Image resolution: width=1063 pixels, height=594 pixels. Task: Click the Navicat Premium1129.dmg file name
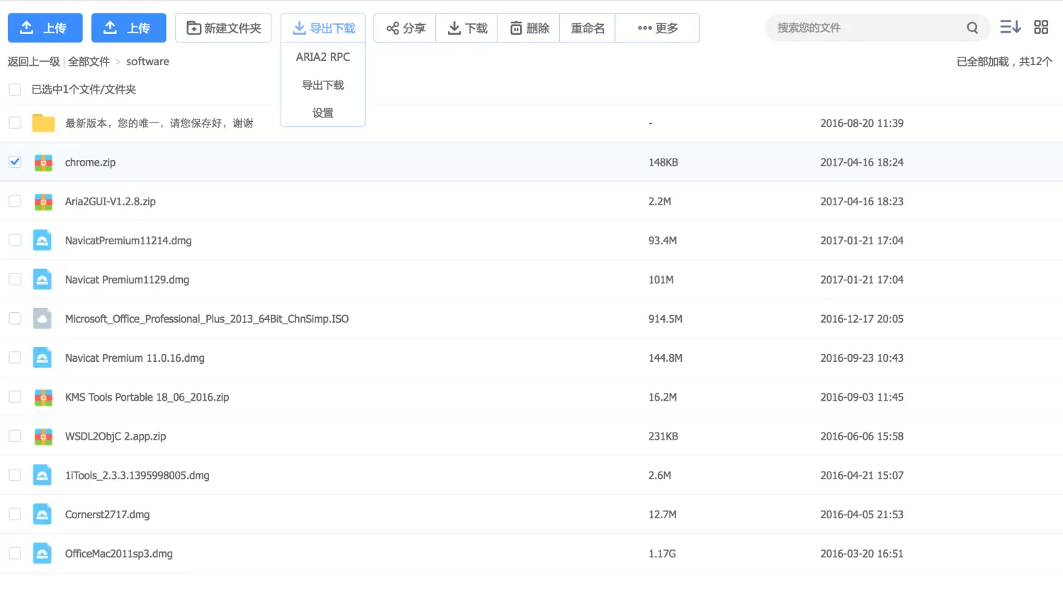click(x=127, y=280)
